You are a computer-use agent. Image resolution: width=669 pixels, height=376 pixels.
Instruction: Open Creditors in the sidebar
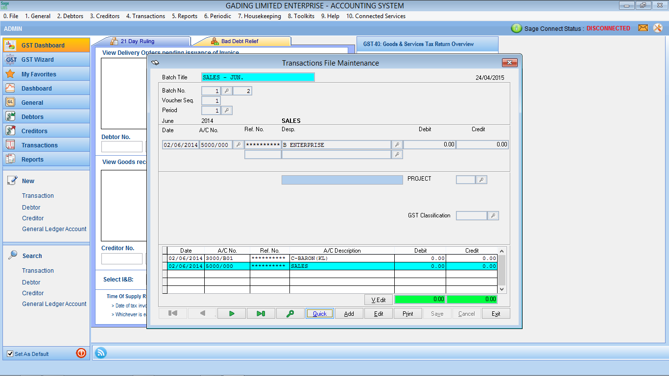click(47, 131)
